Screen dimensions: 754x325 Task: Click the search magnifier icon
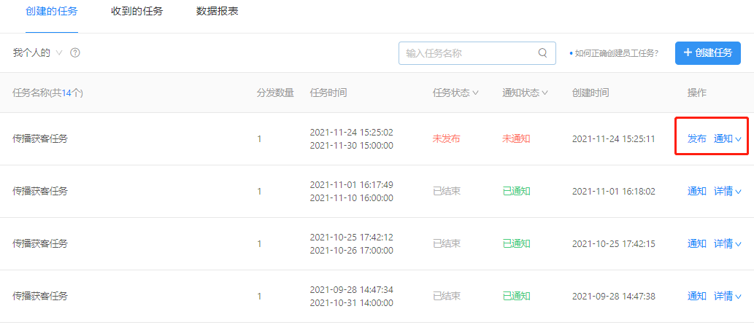click(x=542, y=52)
